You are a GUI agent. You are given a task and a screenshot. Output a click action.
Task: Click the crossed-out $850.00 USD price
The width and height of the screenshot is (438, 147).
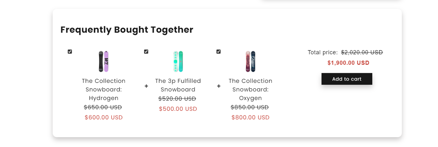[250, 107]
